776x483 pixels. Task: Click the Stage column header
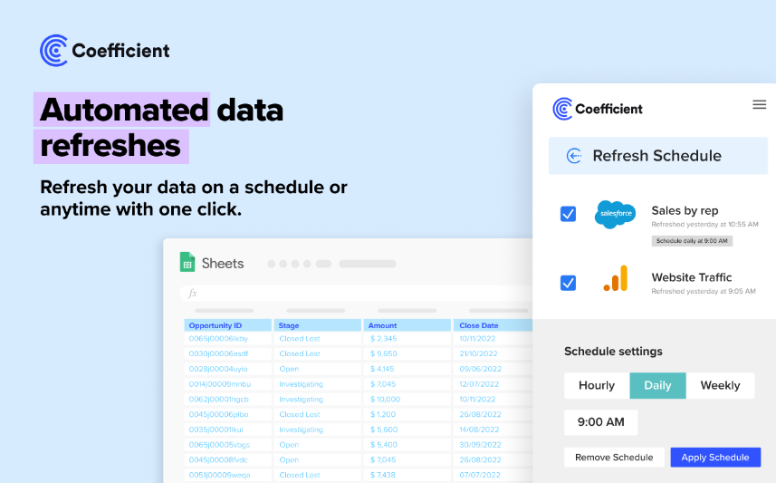point(318,325)
